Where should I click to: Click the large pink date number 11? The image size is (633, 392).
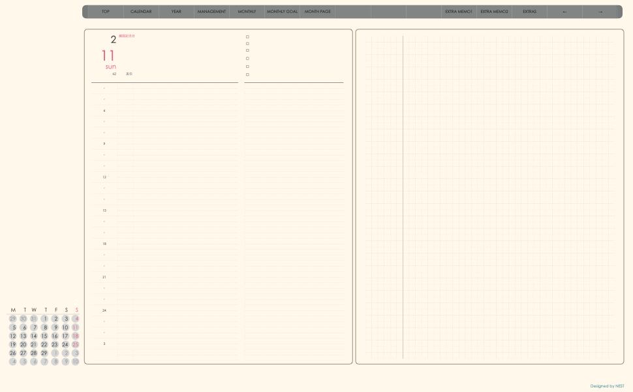click(x=108, y=56)
